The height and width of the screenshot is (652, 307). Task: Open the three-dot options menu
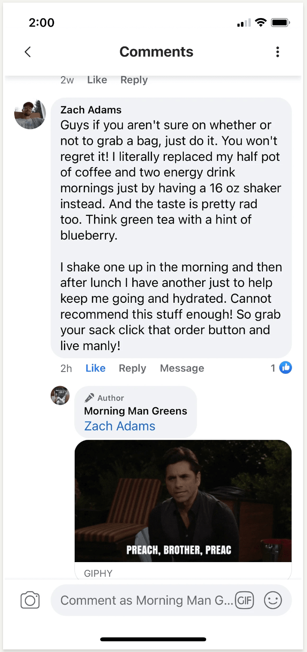click(x=277, y=52)
